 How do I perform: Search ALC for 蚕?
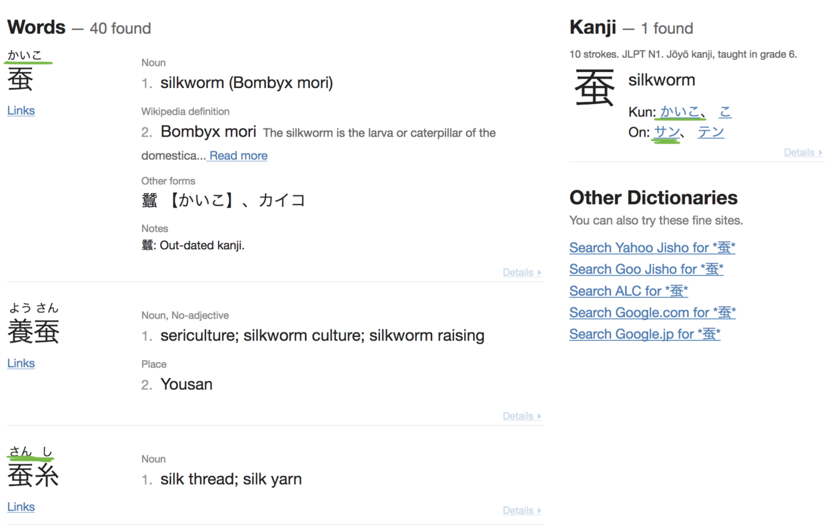pyautogui.click(x=628, y=291)
